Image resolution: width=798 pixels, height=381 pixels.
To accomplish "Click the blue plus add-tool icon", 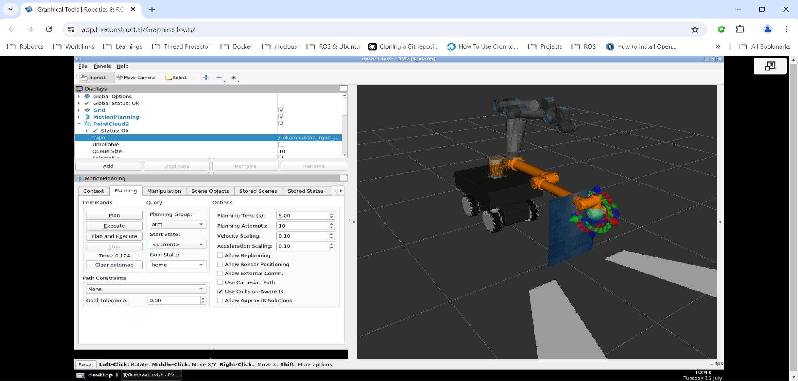I will (206, 78).
